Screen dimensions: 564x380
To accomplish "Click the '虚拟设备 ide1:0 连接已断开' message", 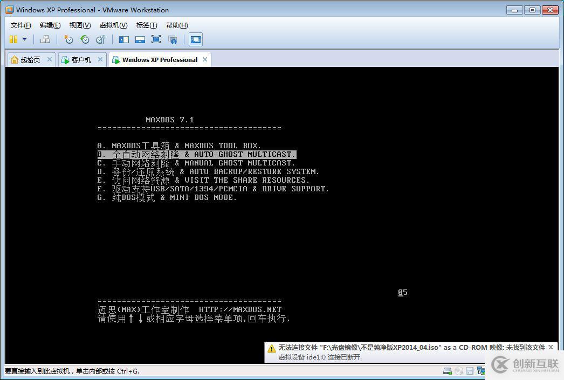I will click(x=320, y=357).
